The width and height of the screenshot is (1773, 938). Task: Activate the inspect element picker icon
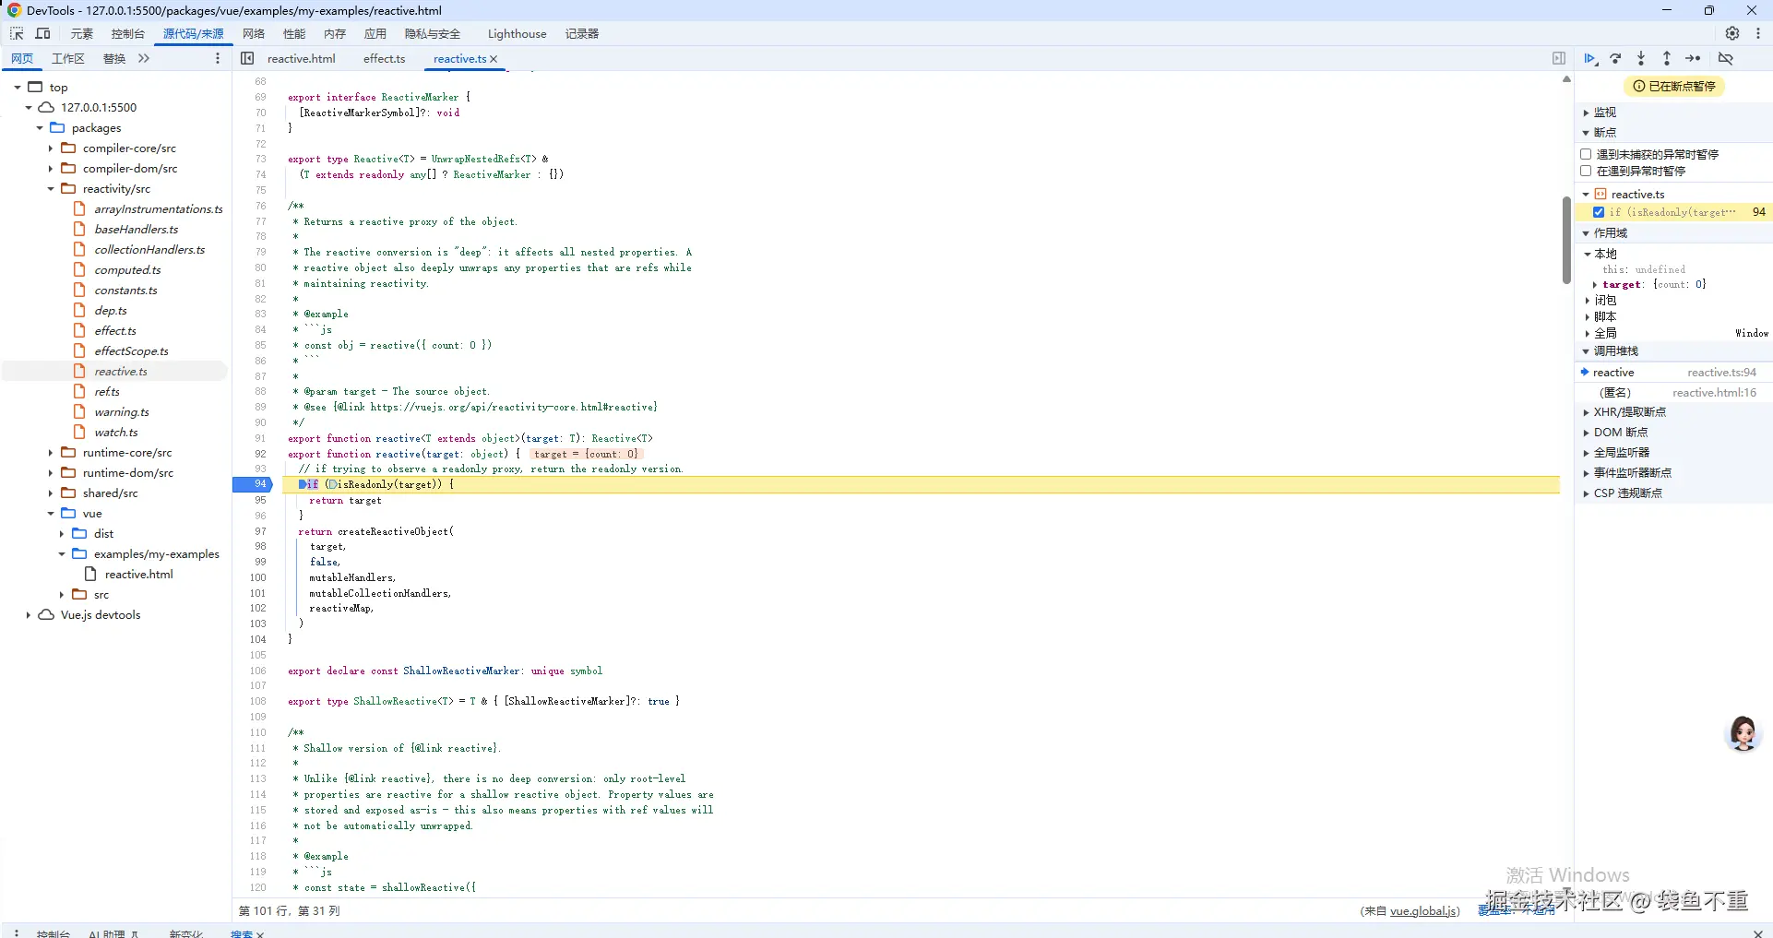tap(17, 34)
